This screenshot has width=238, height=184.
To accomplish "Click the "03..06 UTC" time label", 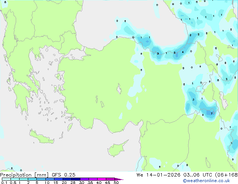I will coord(197,175).
